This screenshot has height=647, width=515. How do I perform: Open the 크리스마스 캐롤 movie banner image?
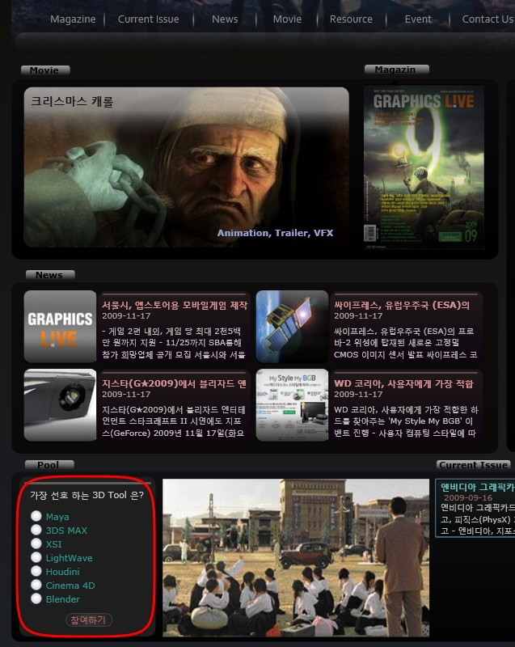point(187,167)
